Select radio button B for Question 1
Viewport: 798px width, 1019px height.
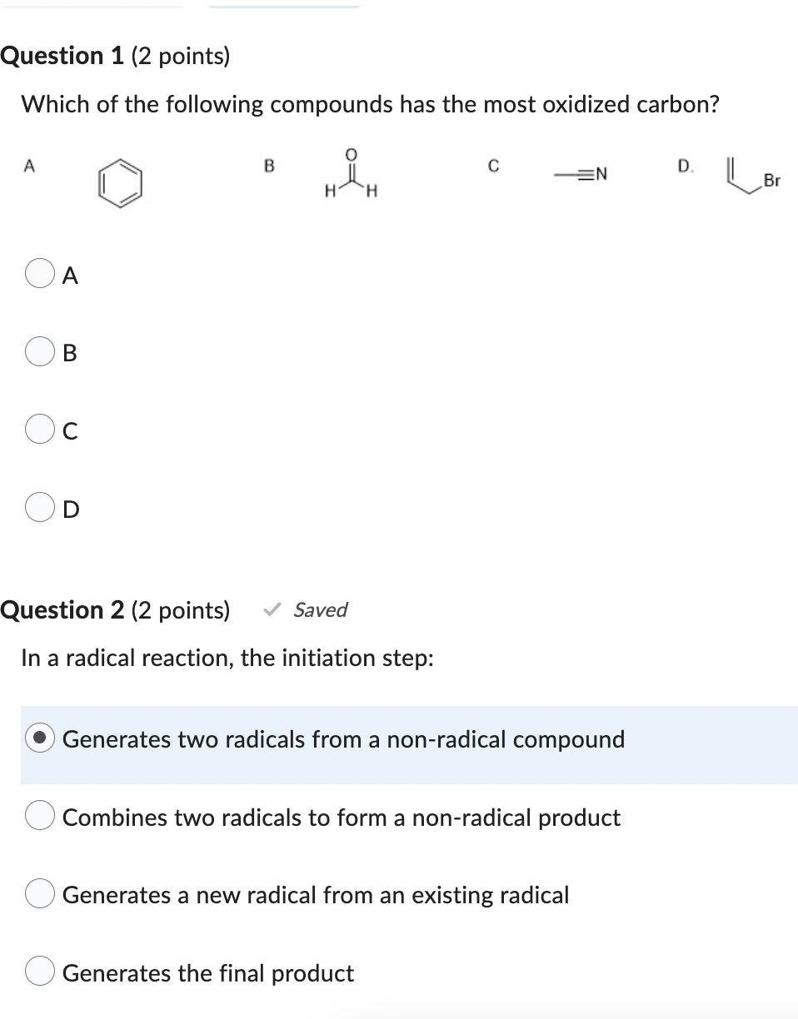coord(39,352)
